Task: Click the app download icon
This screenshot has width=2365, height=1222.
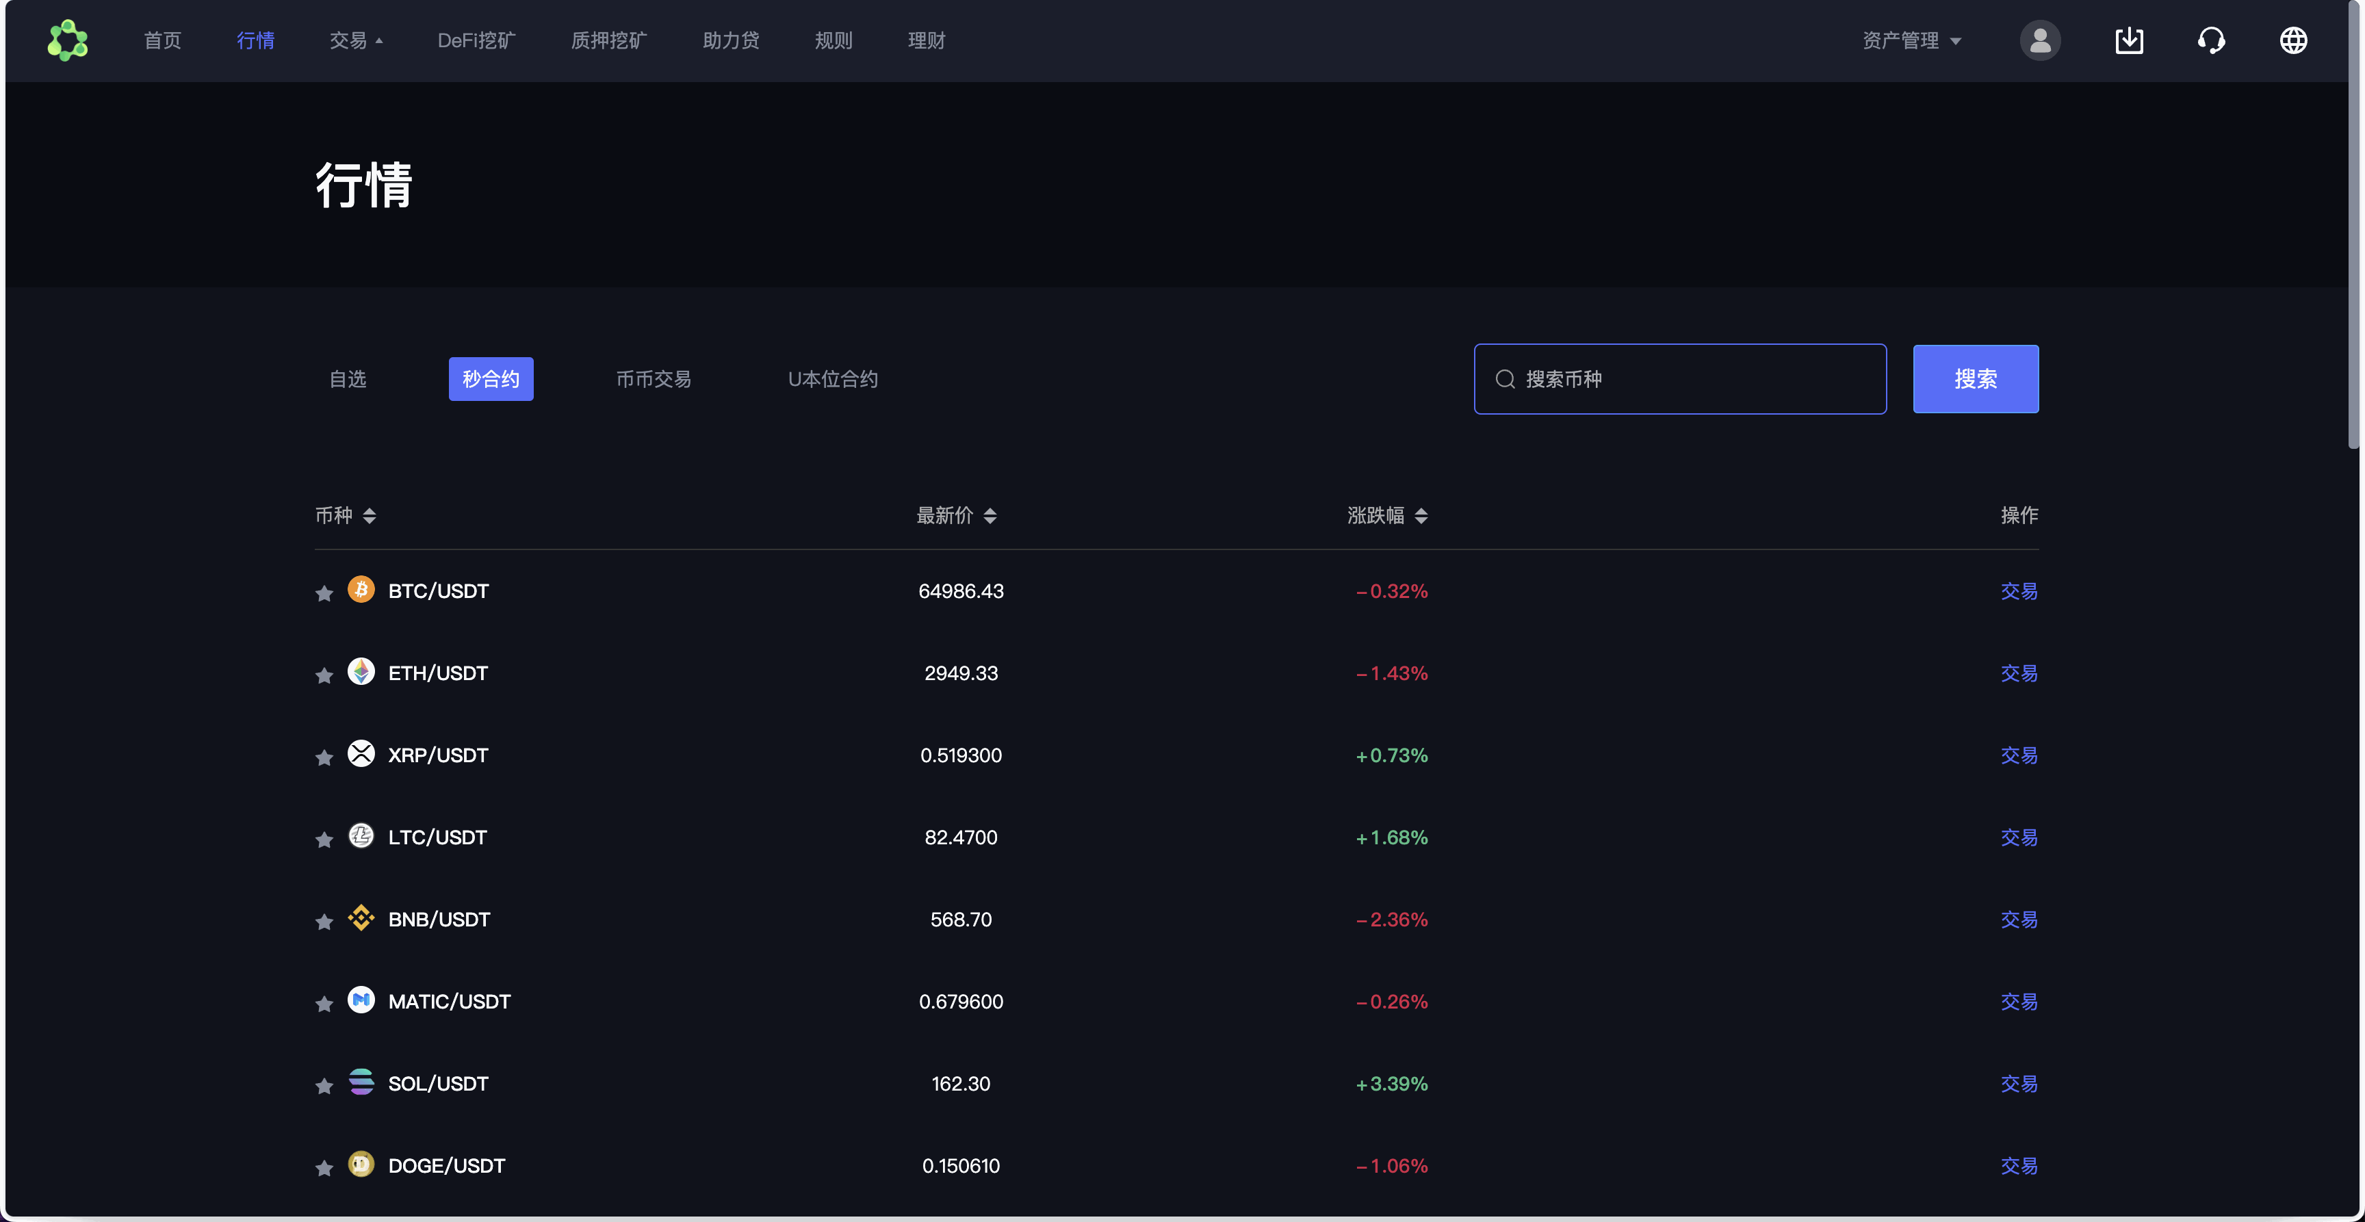Action: [x=2130, y=40]
